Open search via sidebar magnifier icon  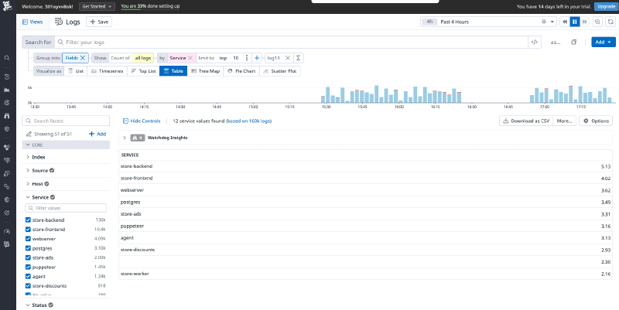[x=7, y=58]
